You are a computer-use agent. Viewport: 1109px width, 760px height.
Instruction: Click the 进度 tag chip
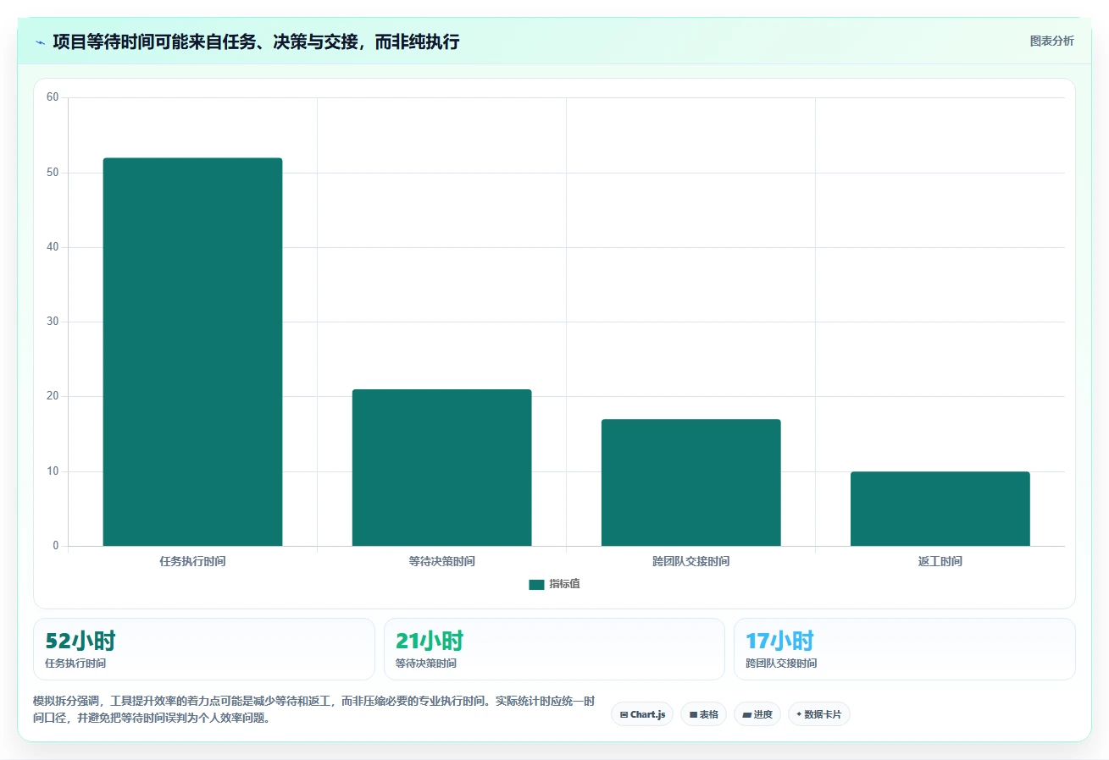click(x=757, y=714)
